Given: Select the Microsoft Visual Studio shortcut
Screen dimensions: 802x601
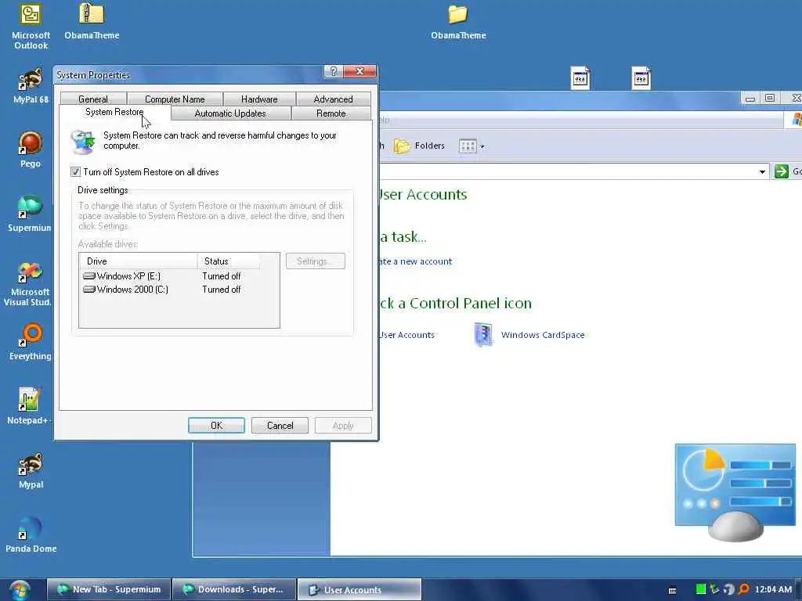Looking at the screenshot, I should (x=29, y=283).
